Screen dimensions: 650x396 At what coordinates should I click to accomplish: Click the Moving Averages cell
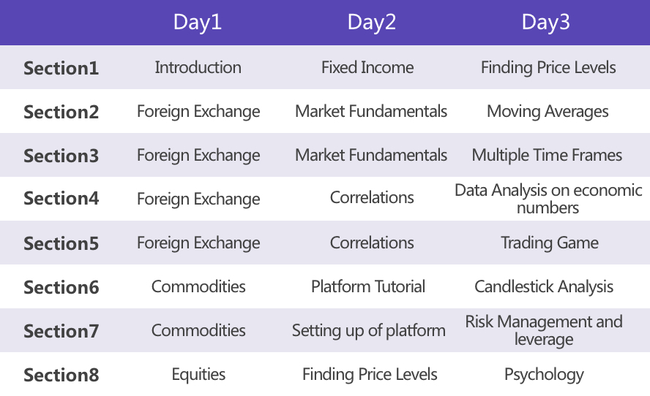point(548,112)
